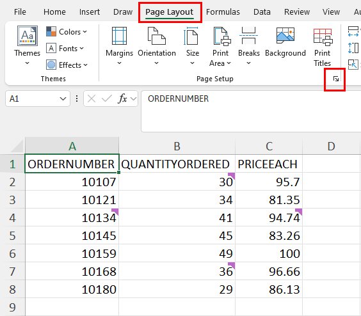
Task: Switch to the Formulas tab
Action: 223,12
